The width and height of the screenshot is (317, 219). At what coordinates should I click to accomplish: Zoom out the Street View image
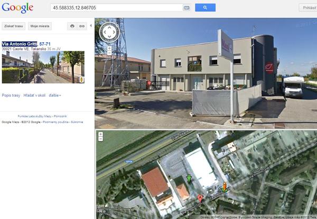(109, 53)
